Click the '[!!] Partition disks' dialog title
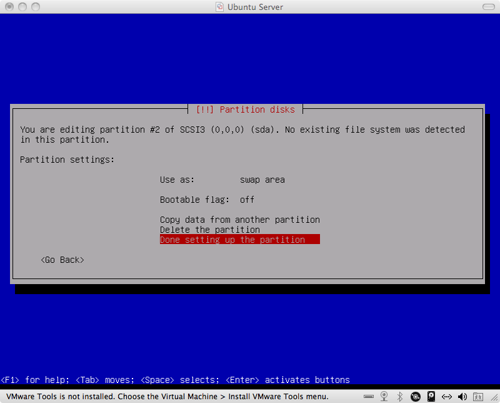Screen dimensions: 500x403 coord(246,110)
